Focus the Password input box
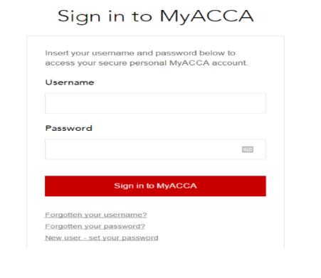Image resolution: width=321 pixels, height=278 pixels. click(155, 149)
